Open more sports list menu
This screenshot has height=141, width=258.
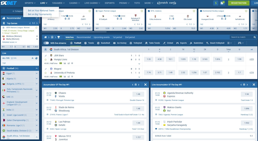(x=230, y=43)
